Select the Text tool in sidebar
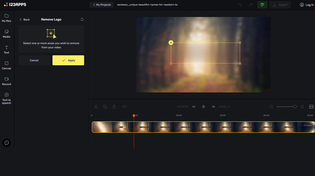 6,50
